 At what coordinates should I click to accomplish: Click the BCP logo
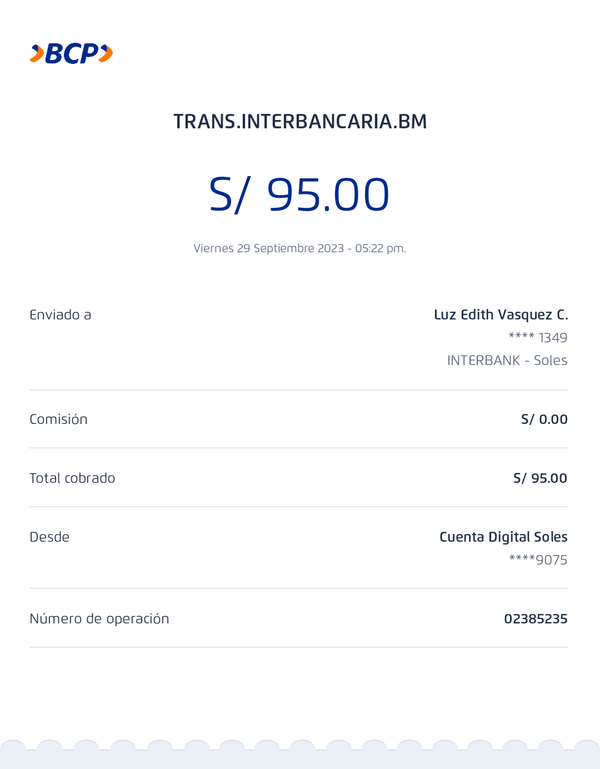click(x=72, y=53)
